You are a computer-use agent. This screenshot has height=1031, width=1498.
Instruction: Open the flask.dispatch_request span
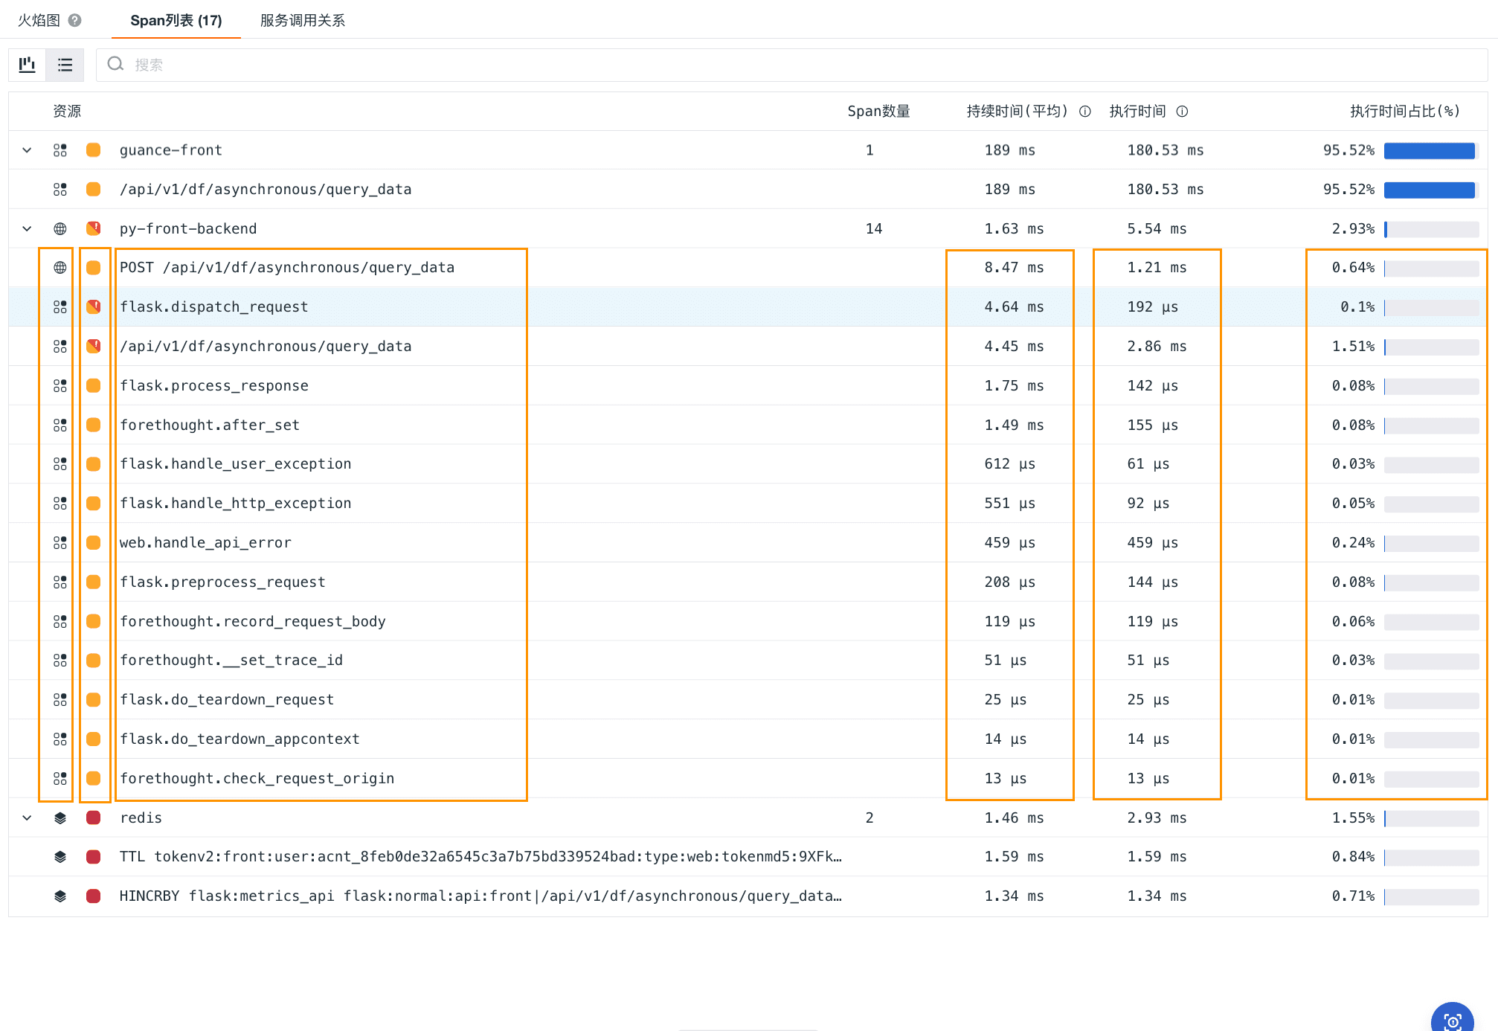click(213, 306)
